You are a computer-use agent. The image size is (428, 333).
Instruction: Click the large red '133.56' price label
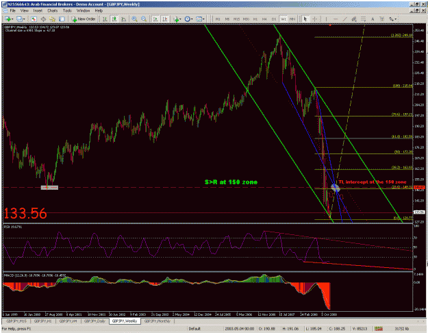(25, 213)
